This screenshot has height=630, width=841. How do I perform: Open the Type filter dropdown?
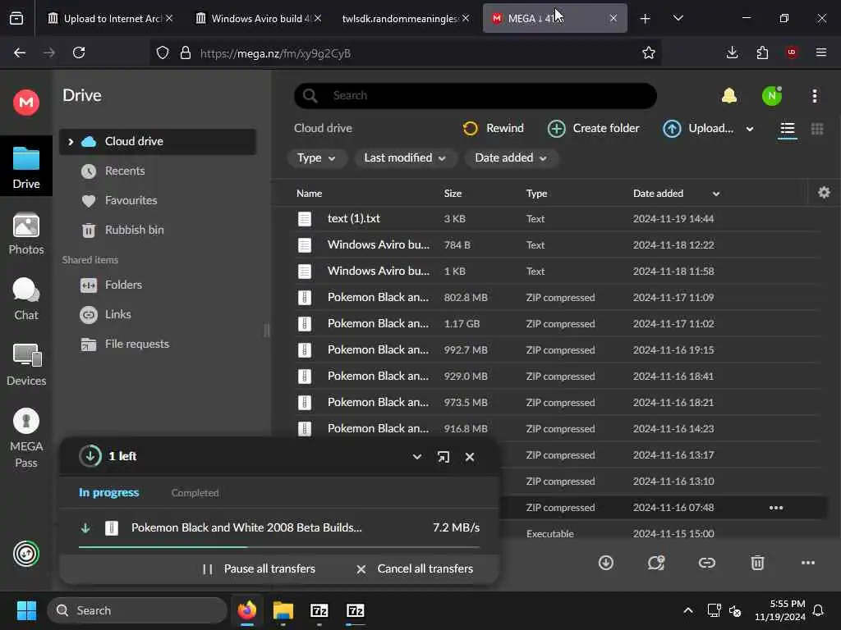316,158
